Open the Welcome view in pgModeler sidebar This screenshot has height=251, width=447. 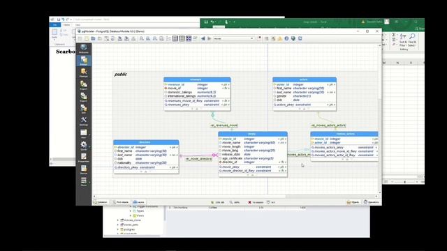click(x=84, y=48)
